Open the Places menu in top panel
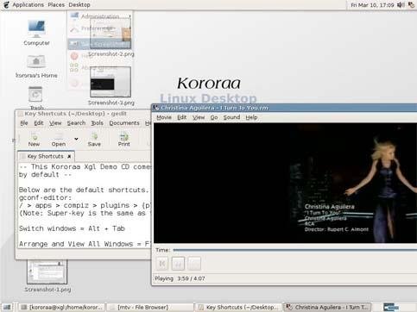This screenshot has height=312, width=417. [x=56, y=5]
